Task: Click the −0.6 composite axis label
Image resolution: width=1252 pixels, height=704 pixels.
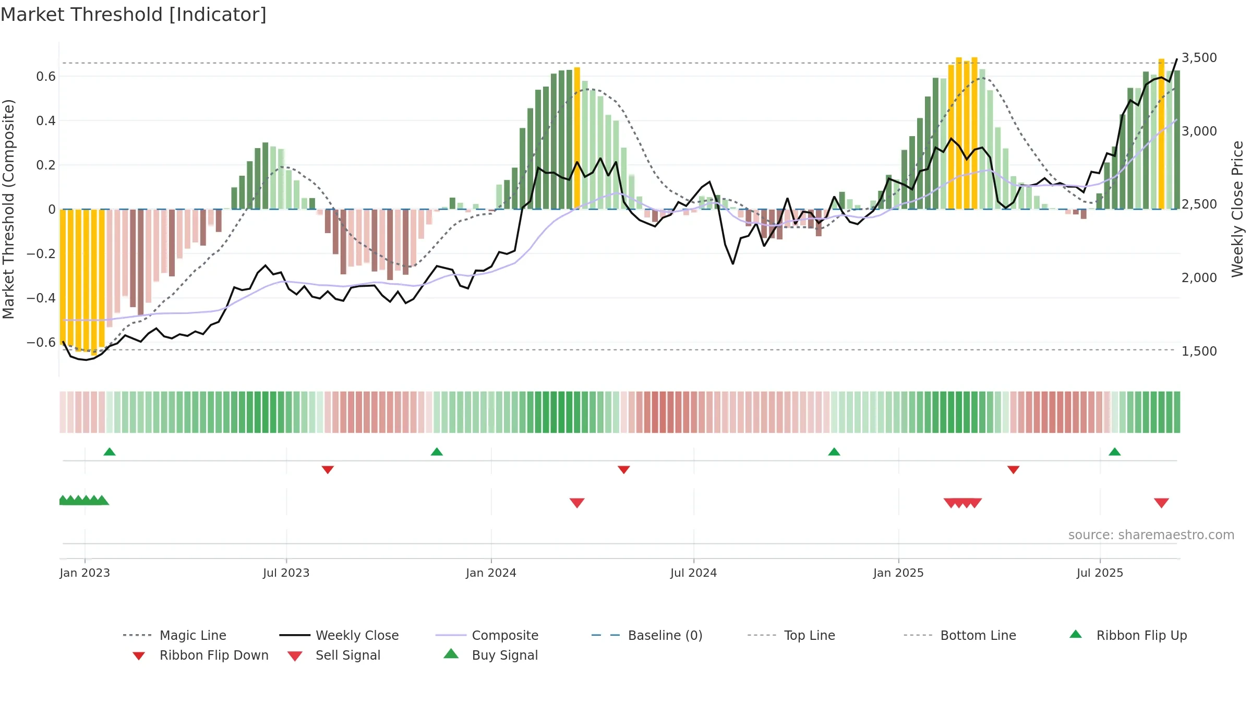Action: coord(41,342)
